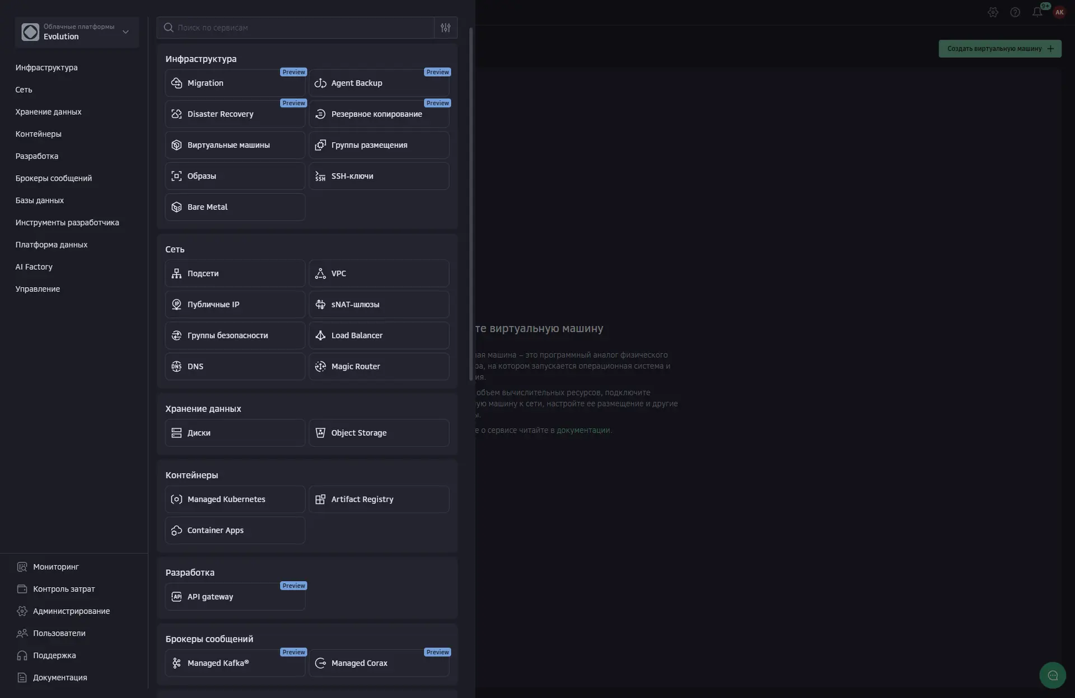
Task: Open the support chat bubble icon
Action: [x=1053, y=675]
